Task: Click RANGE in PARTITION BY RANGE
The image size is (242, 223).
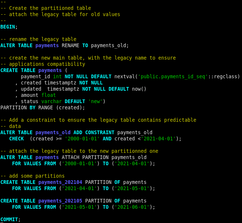Action: pos(46,107)
